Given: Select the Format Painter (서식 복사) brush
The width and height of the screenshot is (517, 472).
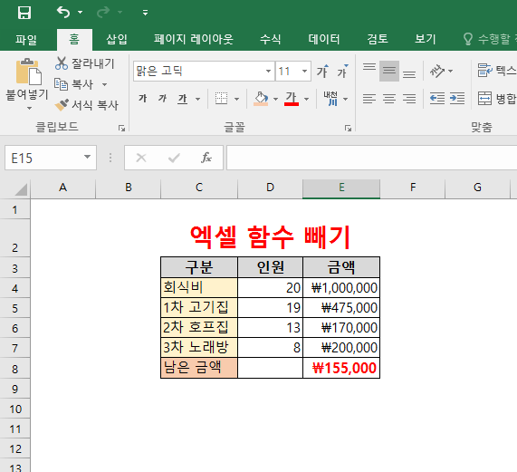Looking at the screenshot, I should (62, 105).
